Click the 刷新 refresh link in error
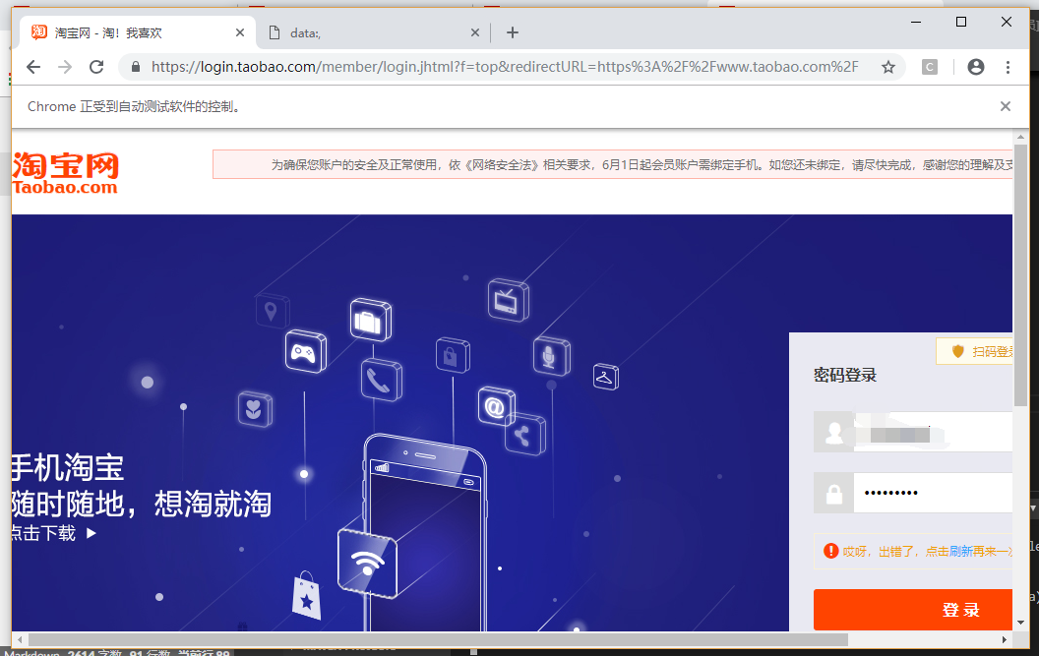The height and width of the screenshot is (656, 1039). pyautogui.click(x=961, y=552)
